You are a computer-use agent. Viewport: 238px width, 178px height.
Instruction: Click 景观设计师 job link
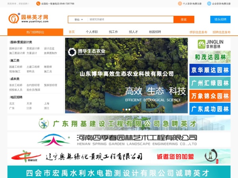tap(33, 48)
